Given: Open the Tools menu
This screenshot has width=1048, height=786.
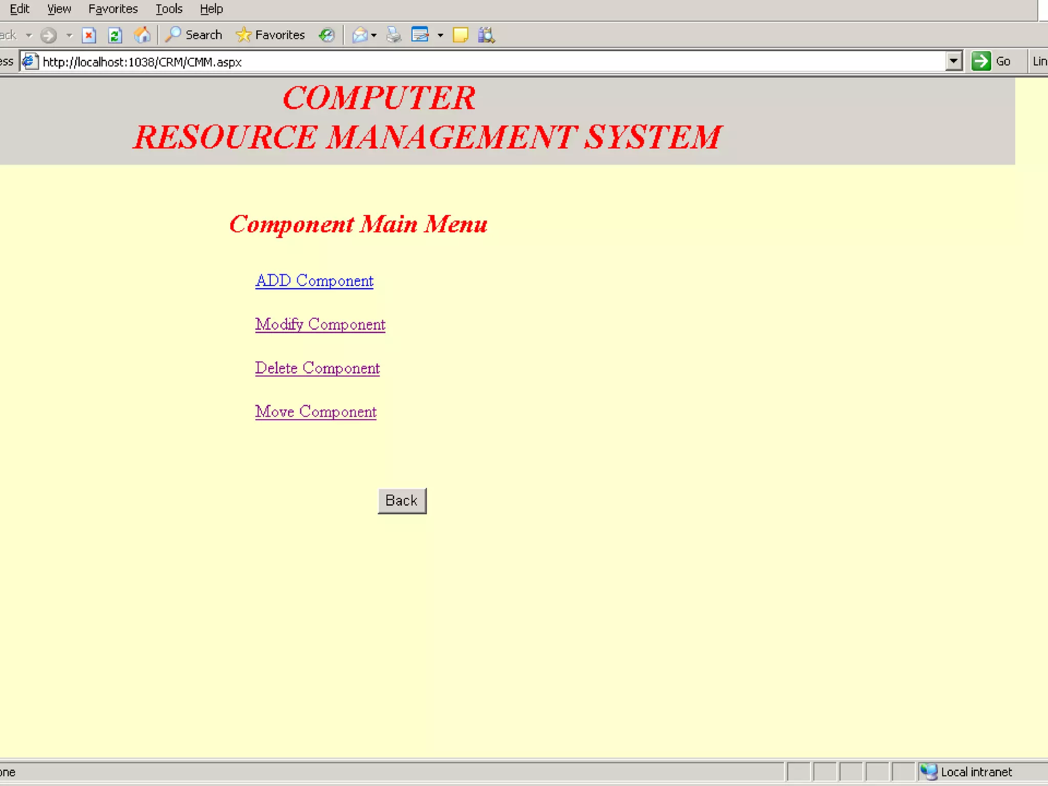Looking at the screenshot, I should [x=169, y=9].
